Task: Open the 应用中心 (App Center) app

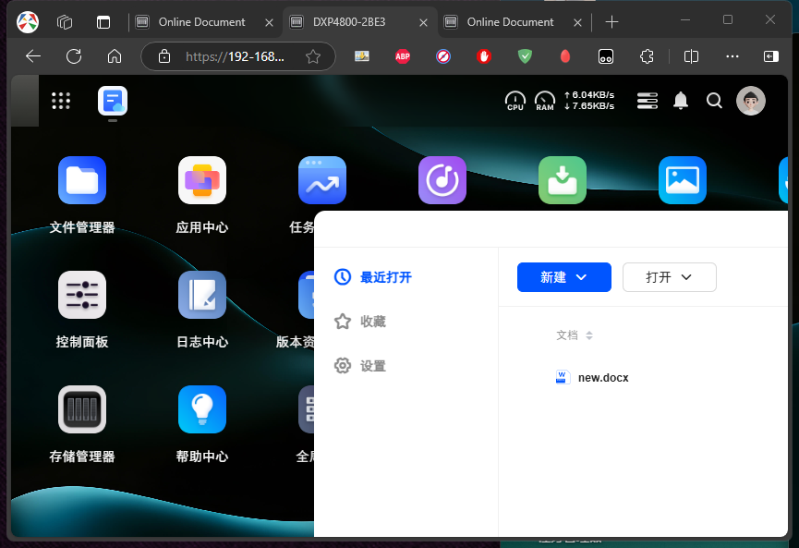Action: pos(202,180)
